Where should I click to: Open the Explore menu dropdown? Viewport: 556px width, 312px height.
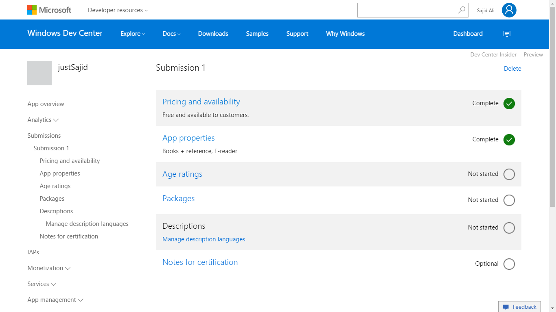(133, 34)
